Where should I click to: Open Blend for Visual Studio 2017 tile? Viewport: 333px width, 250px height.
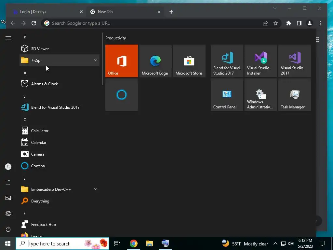pos(227,61)
